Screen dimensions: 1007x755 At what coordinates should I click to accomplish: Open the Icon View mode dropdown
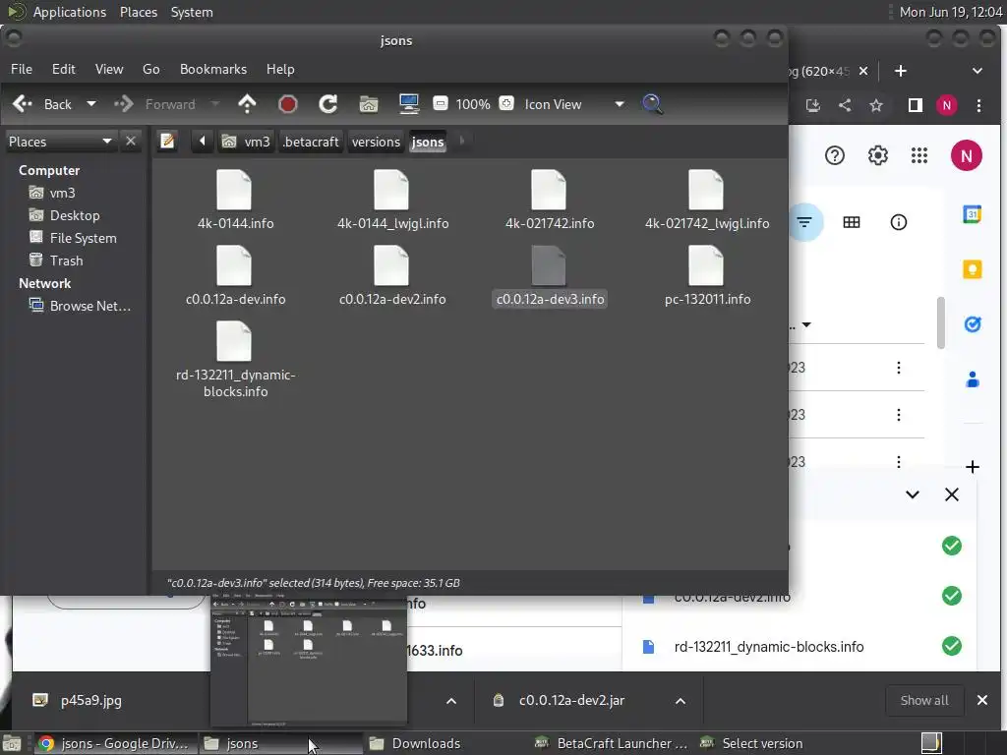574,104
